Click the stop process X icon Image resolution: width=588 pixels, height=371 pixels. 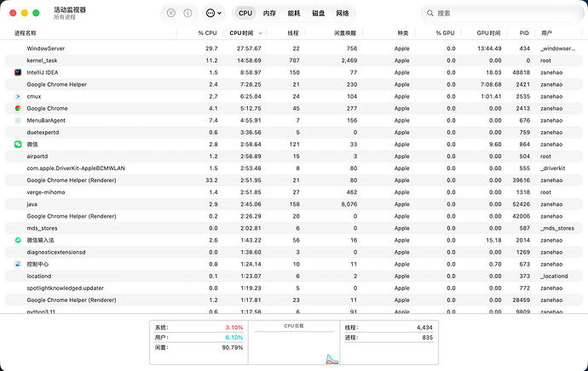tap(171, 13)
